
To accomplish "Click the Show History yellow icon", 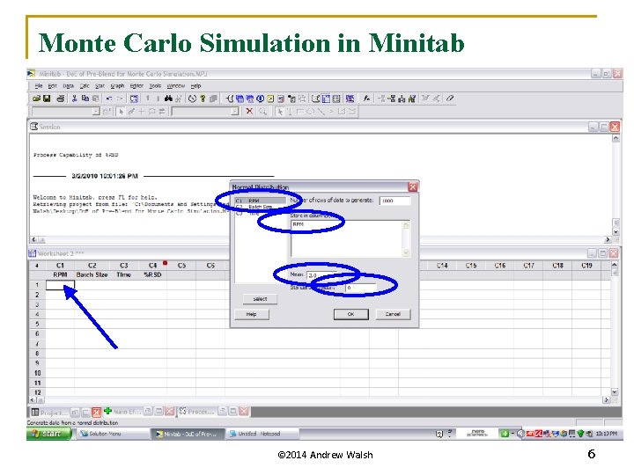I will (270, 99).
